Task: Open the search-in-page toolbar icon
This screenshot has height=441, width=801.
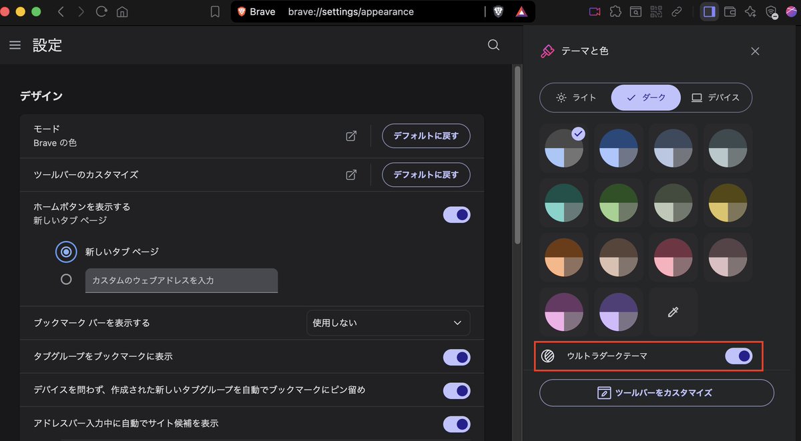Action: point(636,11)
